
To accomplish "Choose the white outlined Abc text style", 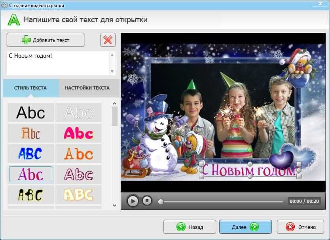I will pyautogui.click(x=78, y=113).
